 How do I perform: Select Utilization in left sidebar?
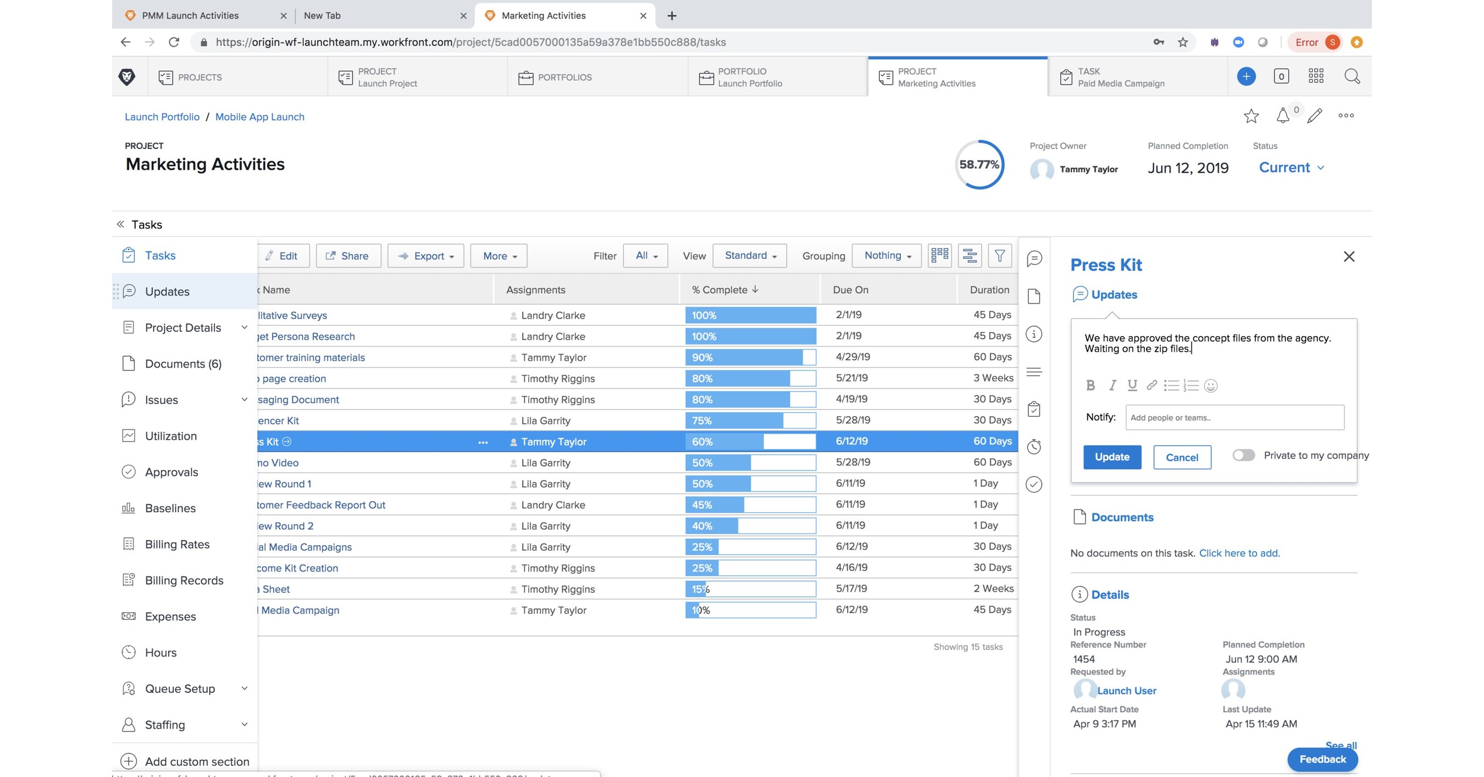(x=185, y=436)
